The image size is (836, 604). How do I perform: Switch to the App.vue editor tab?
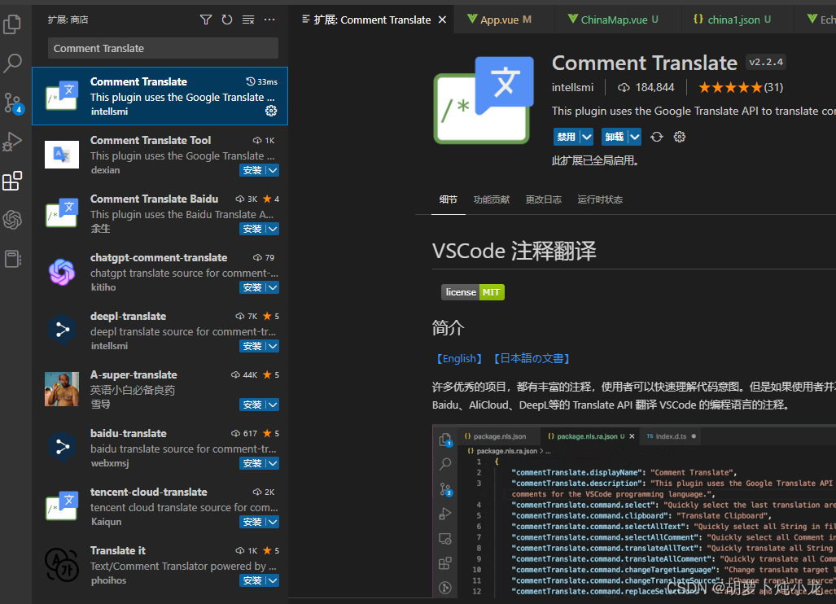[505, 20]
